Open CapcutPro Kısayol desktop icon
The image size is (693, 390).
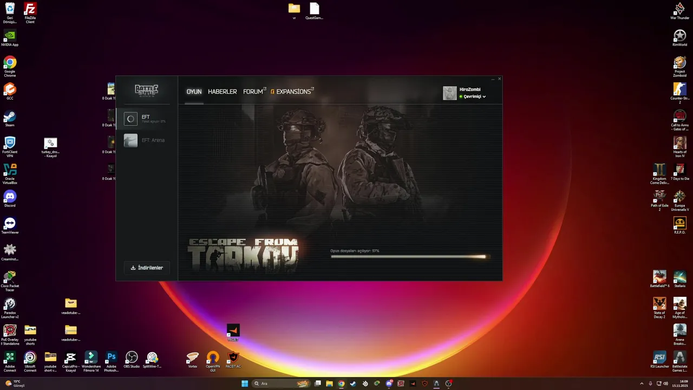coord(70,362)
